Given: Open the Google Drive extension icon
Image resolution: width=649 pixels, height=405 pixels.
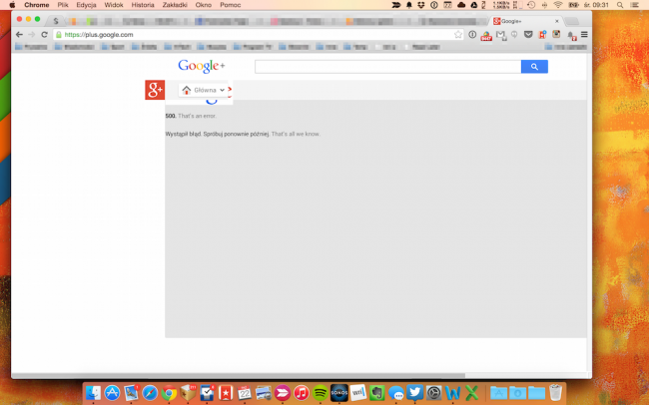Looking at the screenshot, I should (x=486, y=36).
